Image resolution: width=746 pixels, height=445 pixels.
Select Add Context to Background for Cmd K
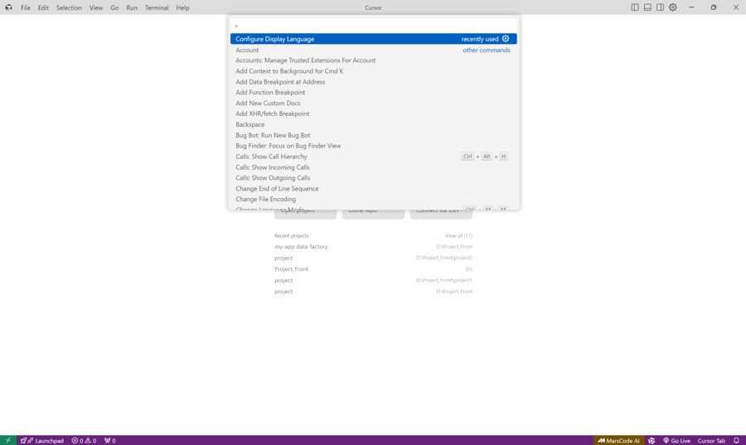[374, 71]
